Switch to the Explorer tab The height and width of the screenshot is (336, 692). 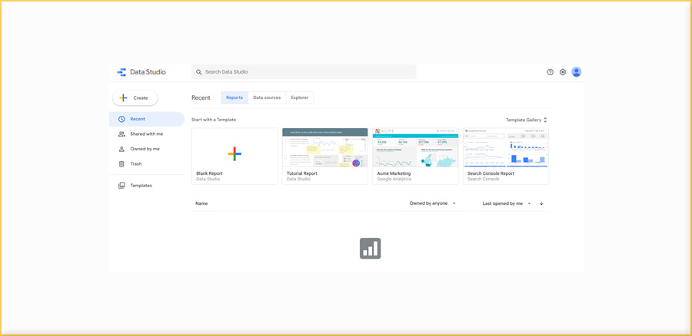[300, 97]
